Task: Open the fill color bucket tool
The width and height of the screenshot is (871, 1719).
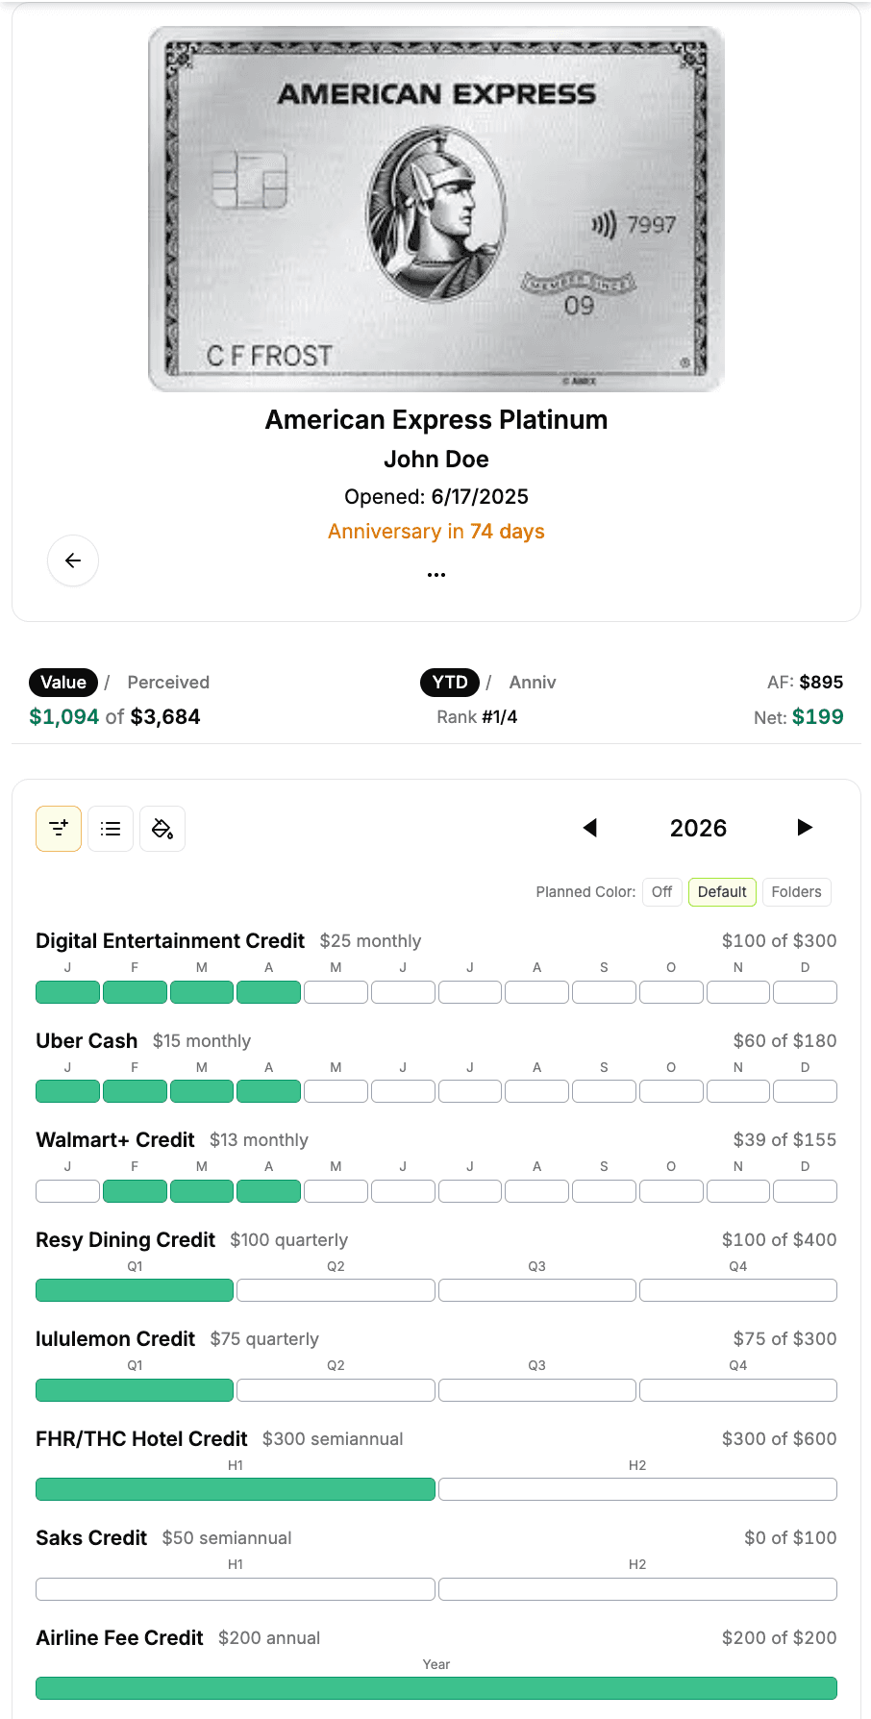Action: tap(162, 828)
